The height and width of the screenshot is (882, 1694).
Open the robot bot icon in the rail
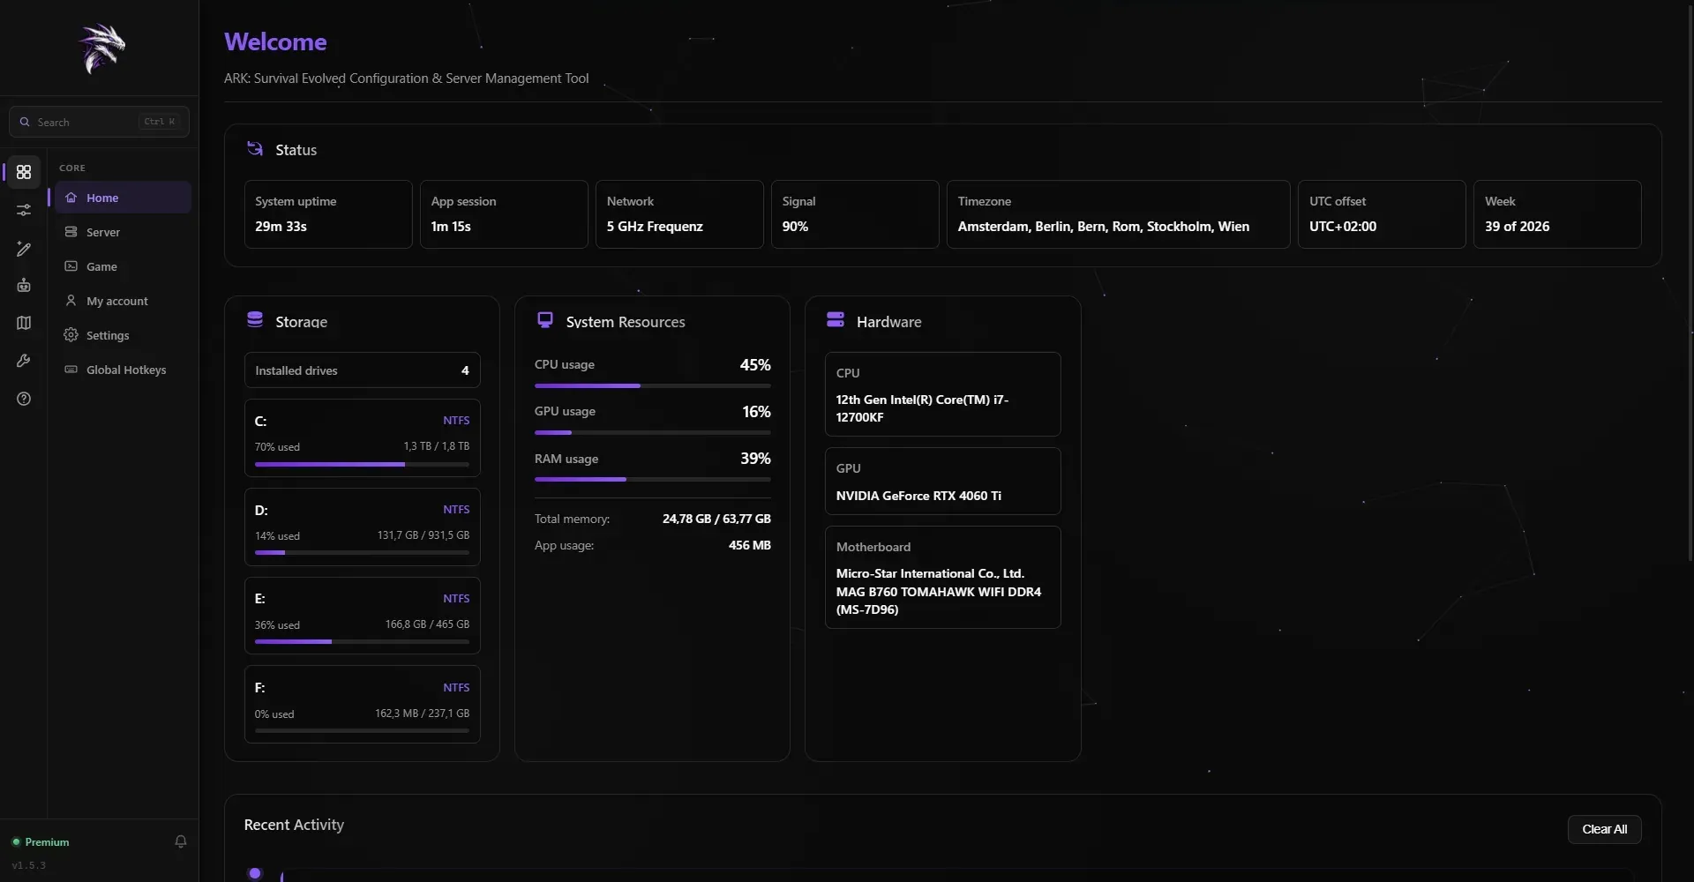tap(24, 285)
